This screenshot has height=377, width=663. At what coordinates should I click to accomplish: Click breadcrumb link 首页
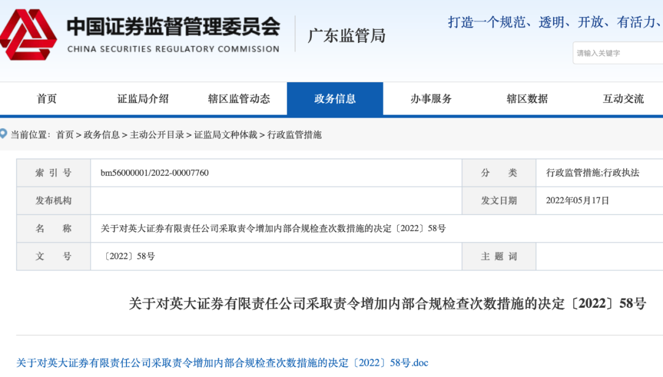pos(64,135)
